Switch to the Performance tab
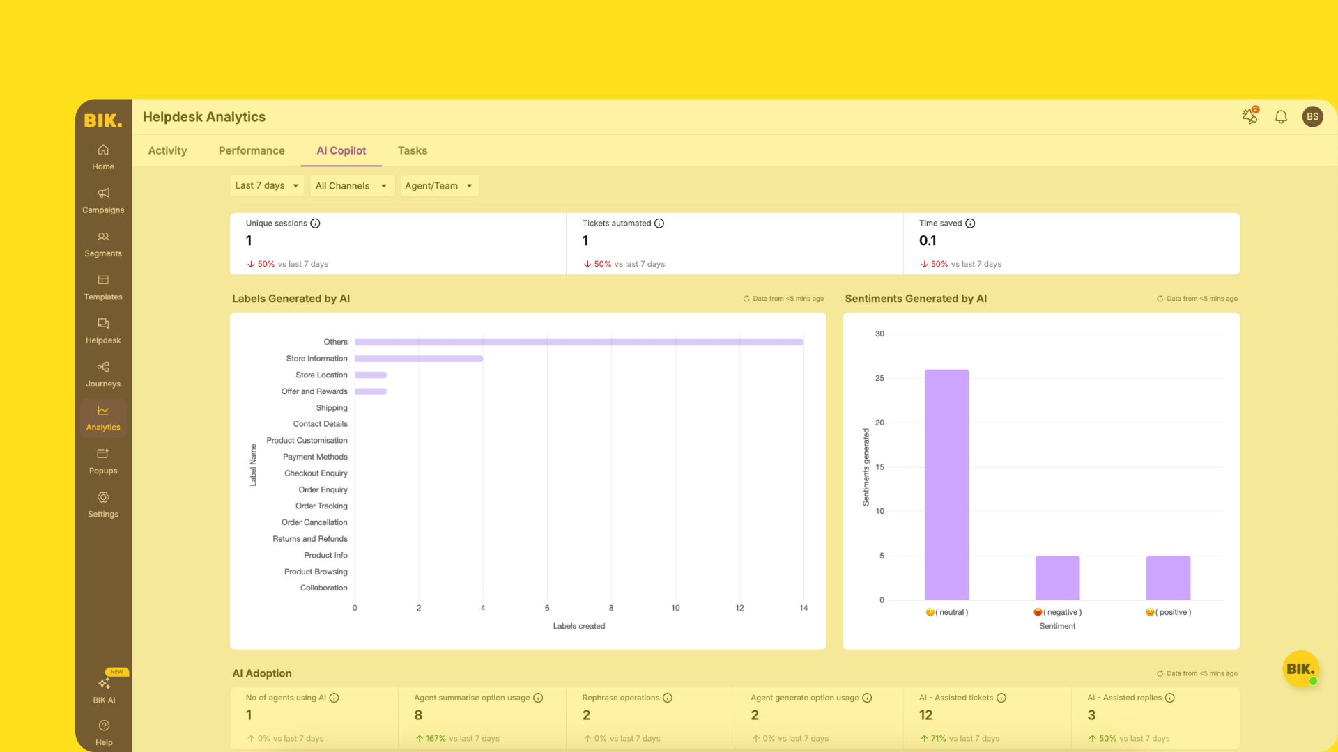 coord(251,150)
